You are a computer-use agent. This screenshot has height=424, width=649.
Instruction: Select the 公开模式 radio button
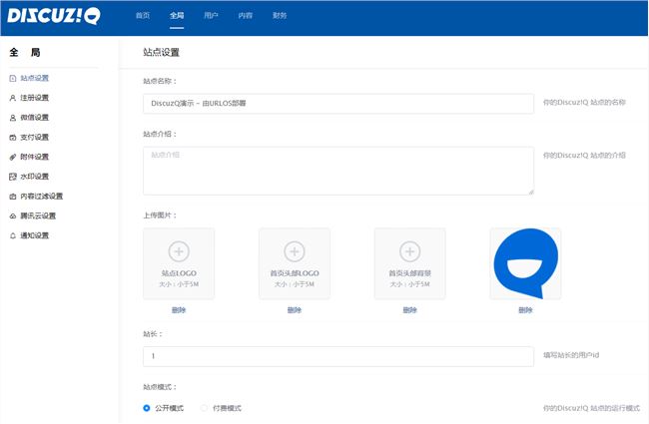(147, 408)
